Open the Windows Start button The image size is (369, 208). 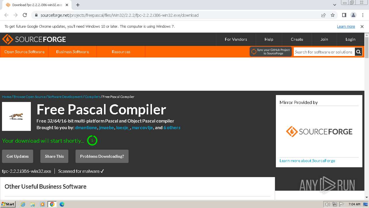tap(8, 204)
